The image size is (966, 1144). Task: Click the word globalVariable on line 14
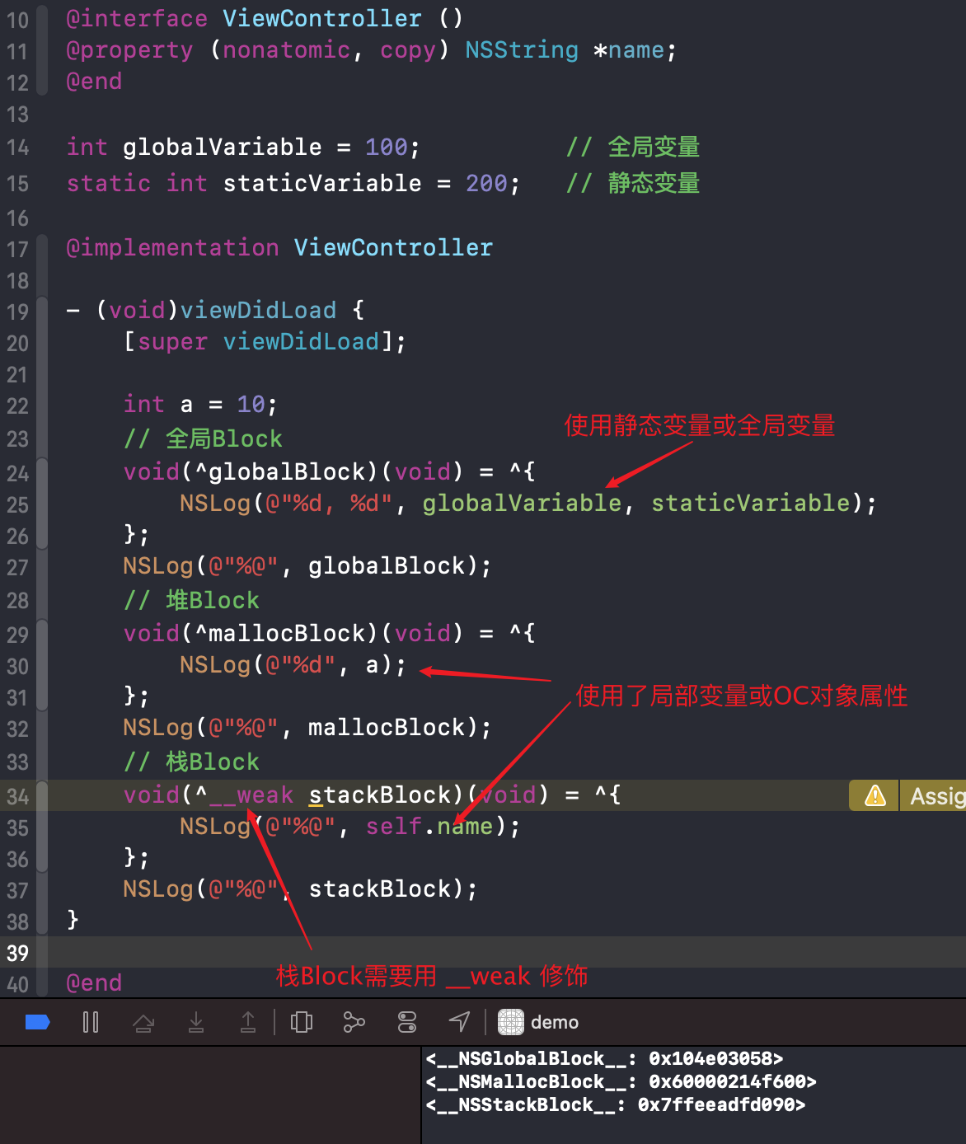(x=223, y=147)
